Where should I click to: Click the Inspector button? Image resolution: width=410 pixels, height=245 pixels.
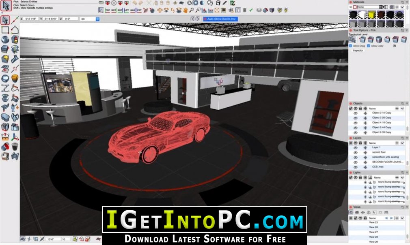pos(358,51)
